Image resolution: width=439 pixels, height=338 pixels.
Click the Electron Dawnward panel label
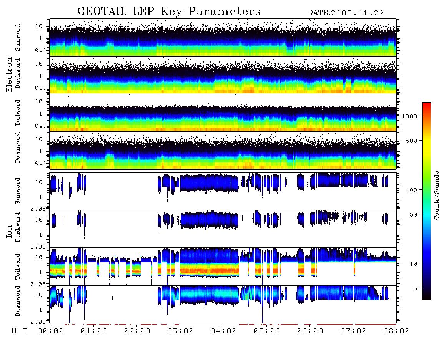point(18,147)
